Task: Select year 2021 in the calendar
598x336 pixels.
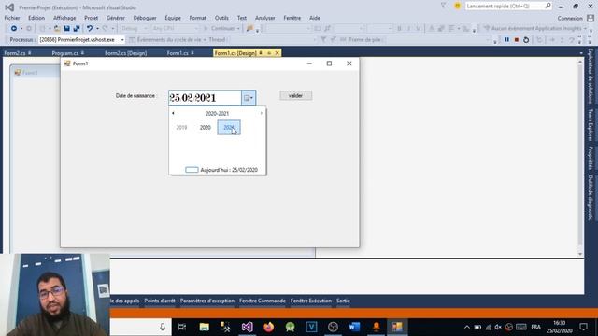Action: [x=229, y=128]
